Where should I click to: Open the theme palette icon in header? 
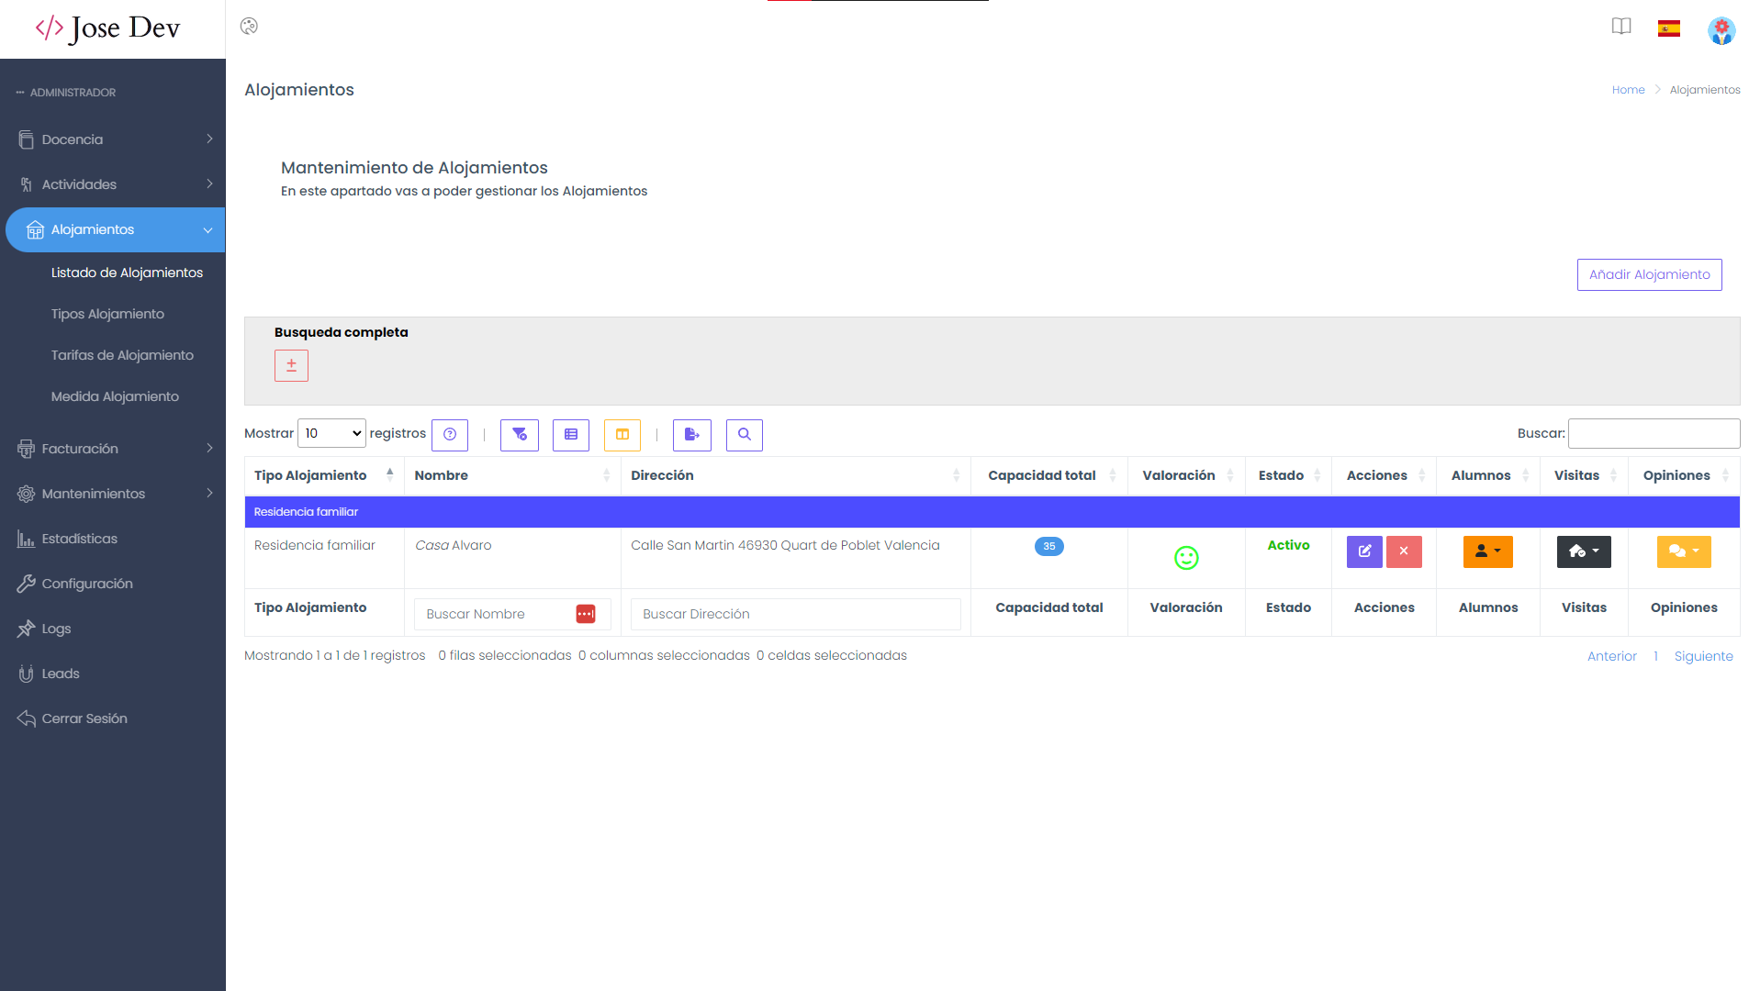pos(249,27)
